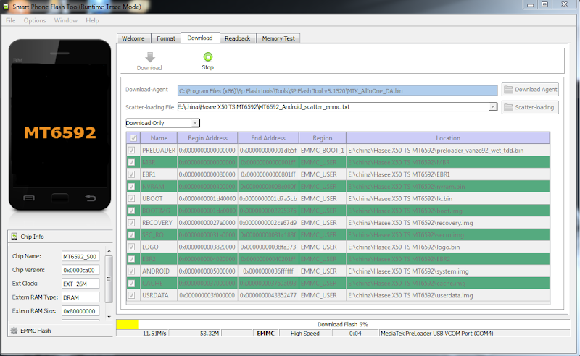Click the EMMC_BOOT_1 region cell
Image resolution: width=580 pixels, height=356 pixels.
323,150
